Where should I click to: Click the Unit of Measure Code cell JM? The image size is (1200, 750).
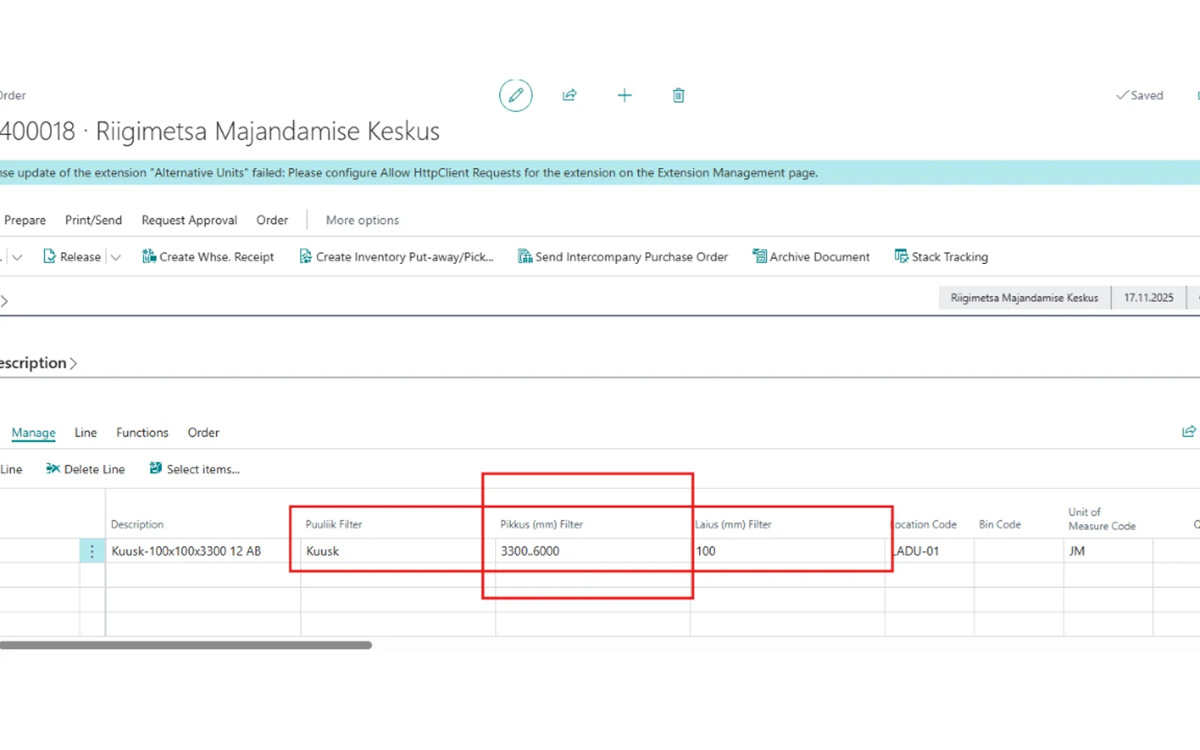1108,551
